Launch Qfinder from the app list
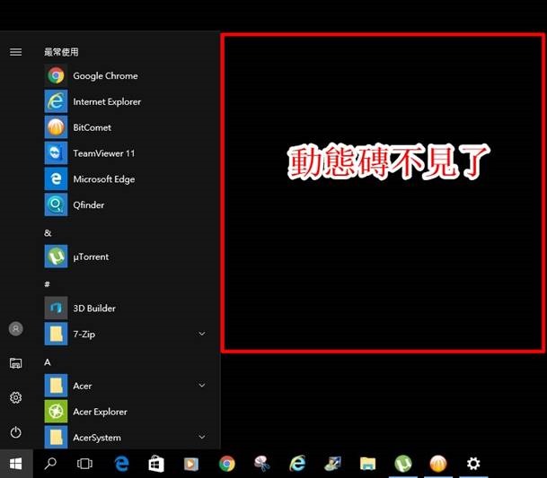Viewport: 547px width, 478px height. pyautogui.click(x=126, y=204)
